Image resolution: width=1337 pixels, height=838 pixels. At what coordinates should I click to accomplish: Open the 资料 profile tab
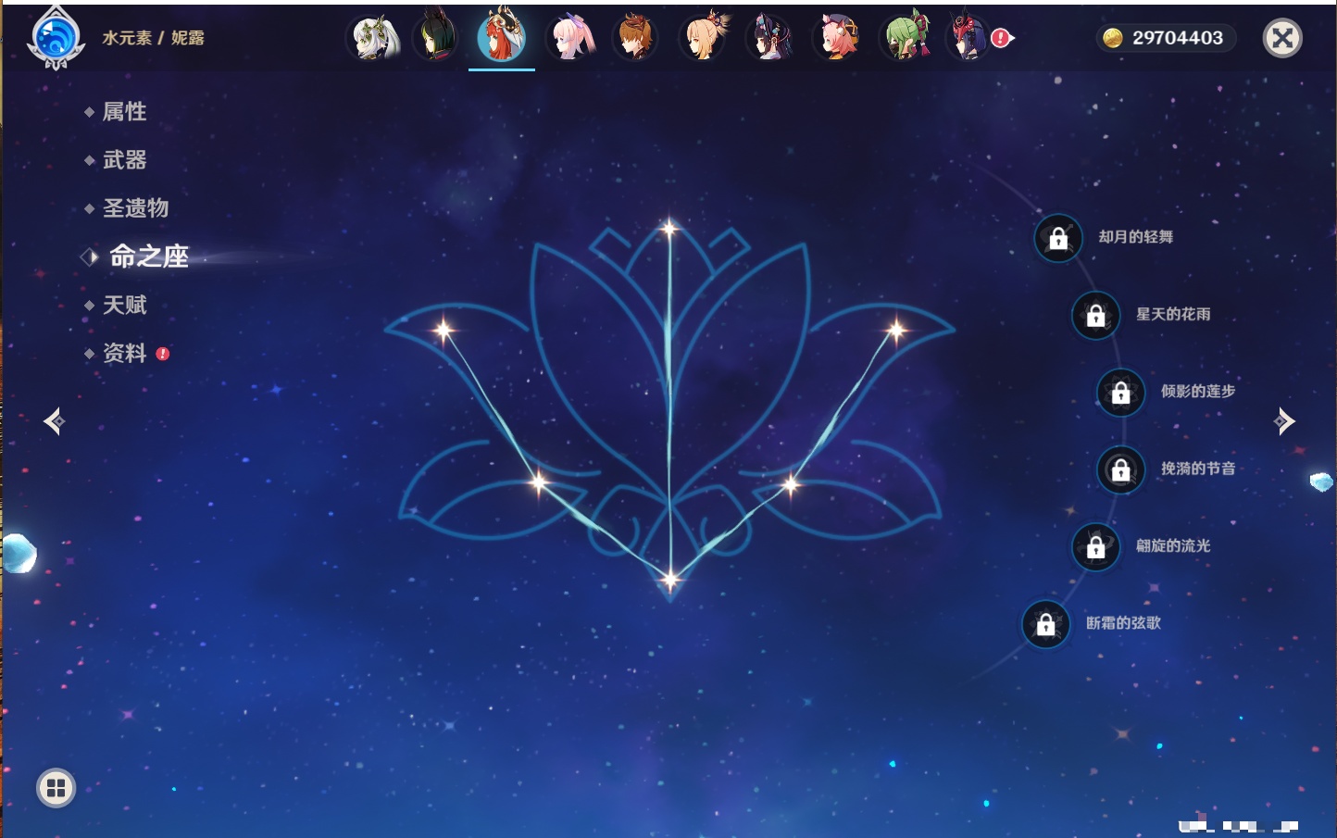(x=125, y=353)
